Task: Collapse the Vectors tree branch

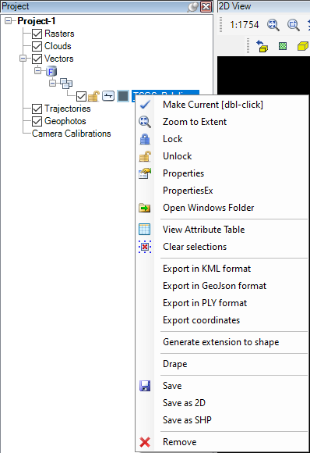Action: coord(23,59)
